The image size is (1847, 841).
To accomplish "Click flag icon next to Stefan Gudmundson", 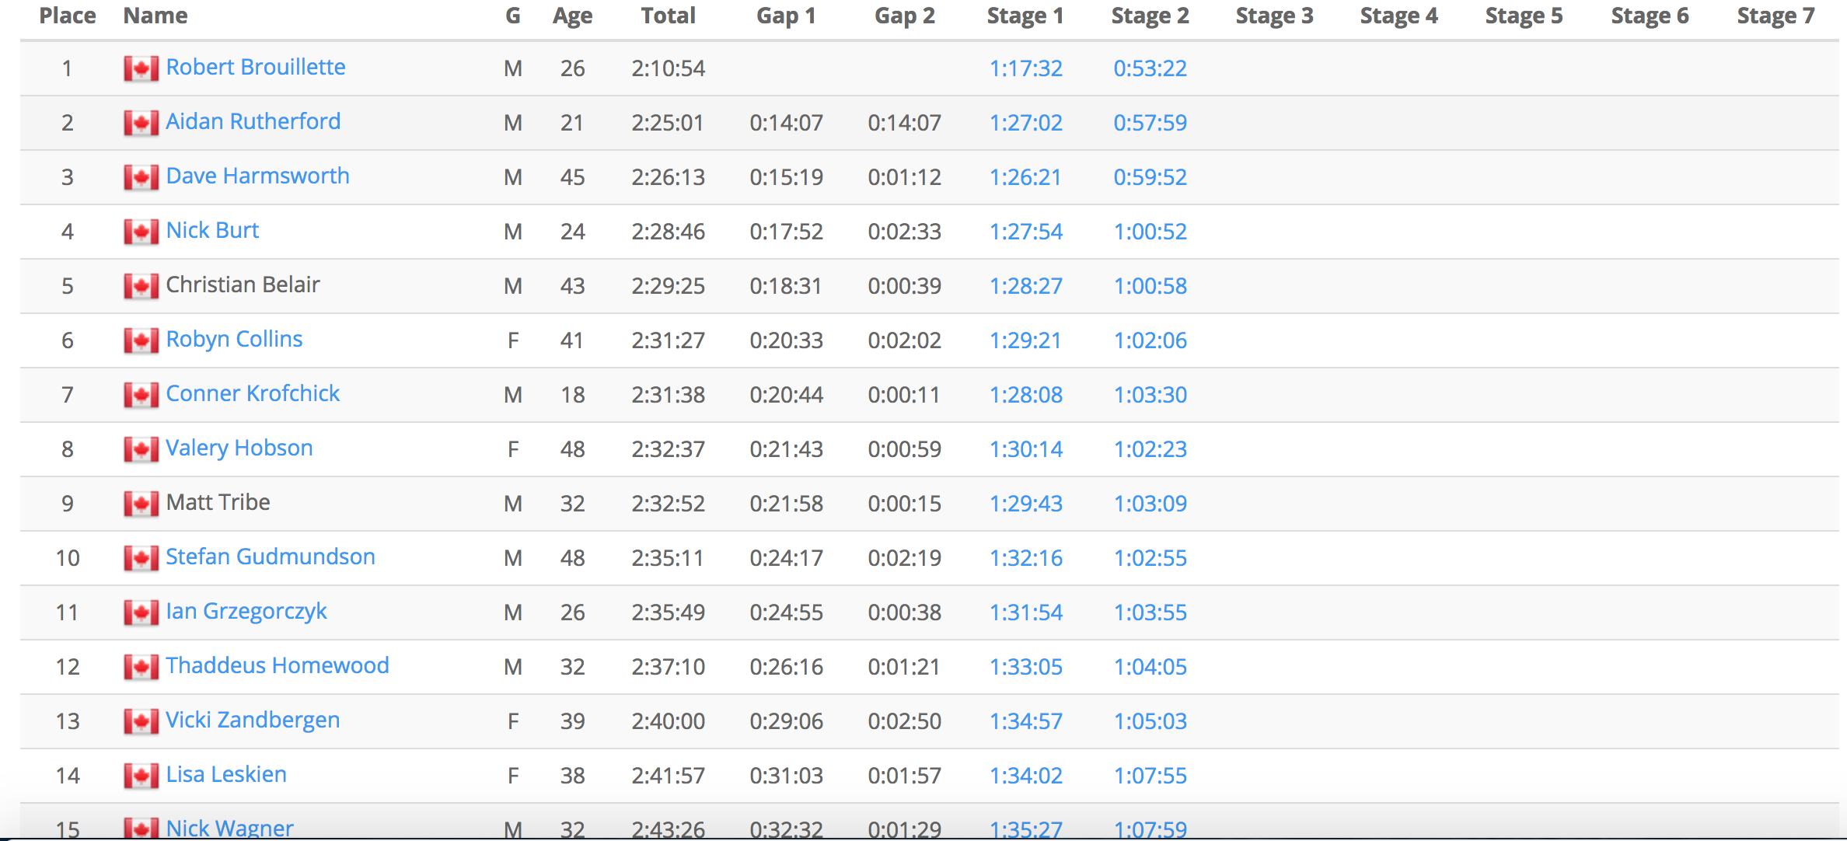I will coord(141,558).
